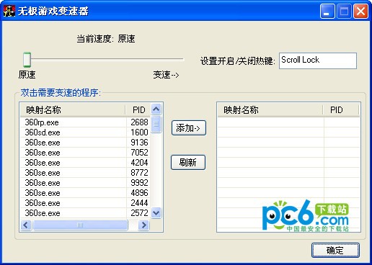Select 360se.exe row with PID 2444

tap(85, 203)
